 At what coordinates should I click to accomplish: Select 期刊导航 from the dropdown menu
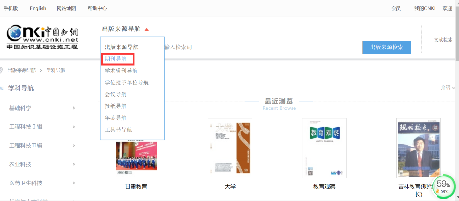click(116, 59)
